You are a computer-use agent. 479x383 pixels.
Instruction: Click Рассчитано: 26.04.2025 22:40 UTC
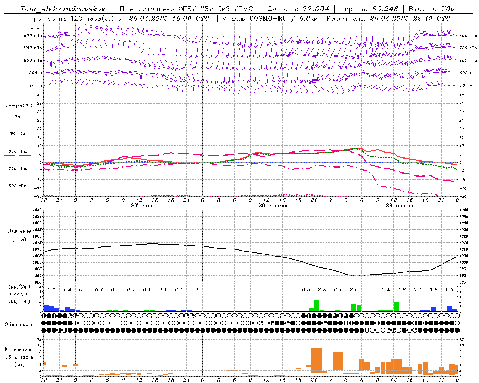tap(388, 18)
